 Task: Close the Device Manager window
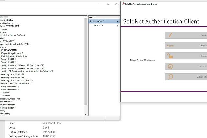coord(116,4)
